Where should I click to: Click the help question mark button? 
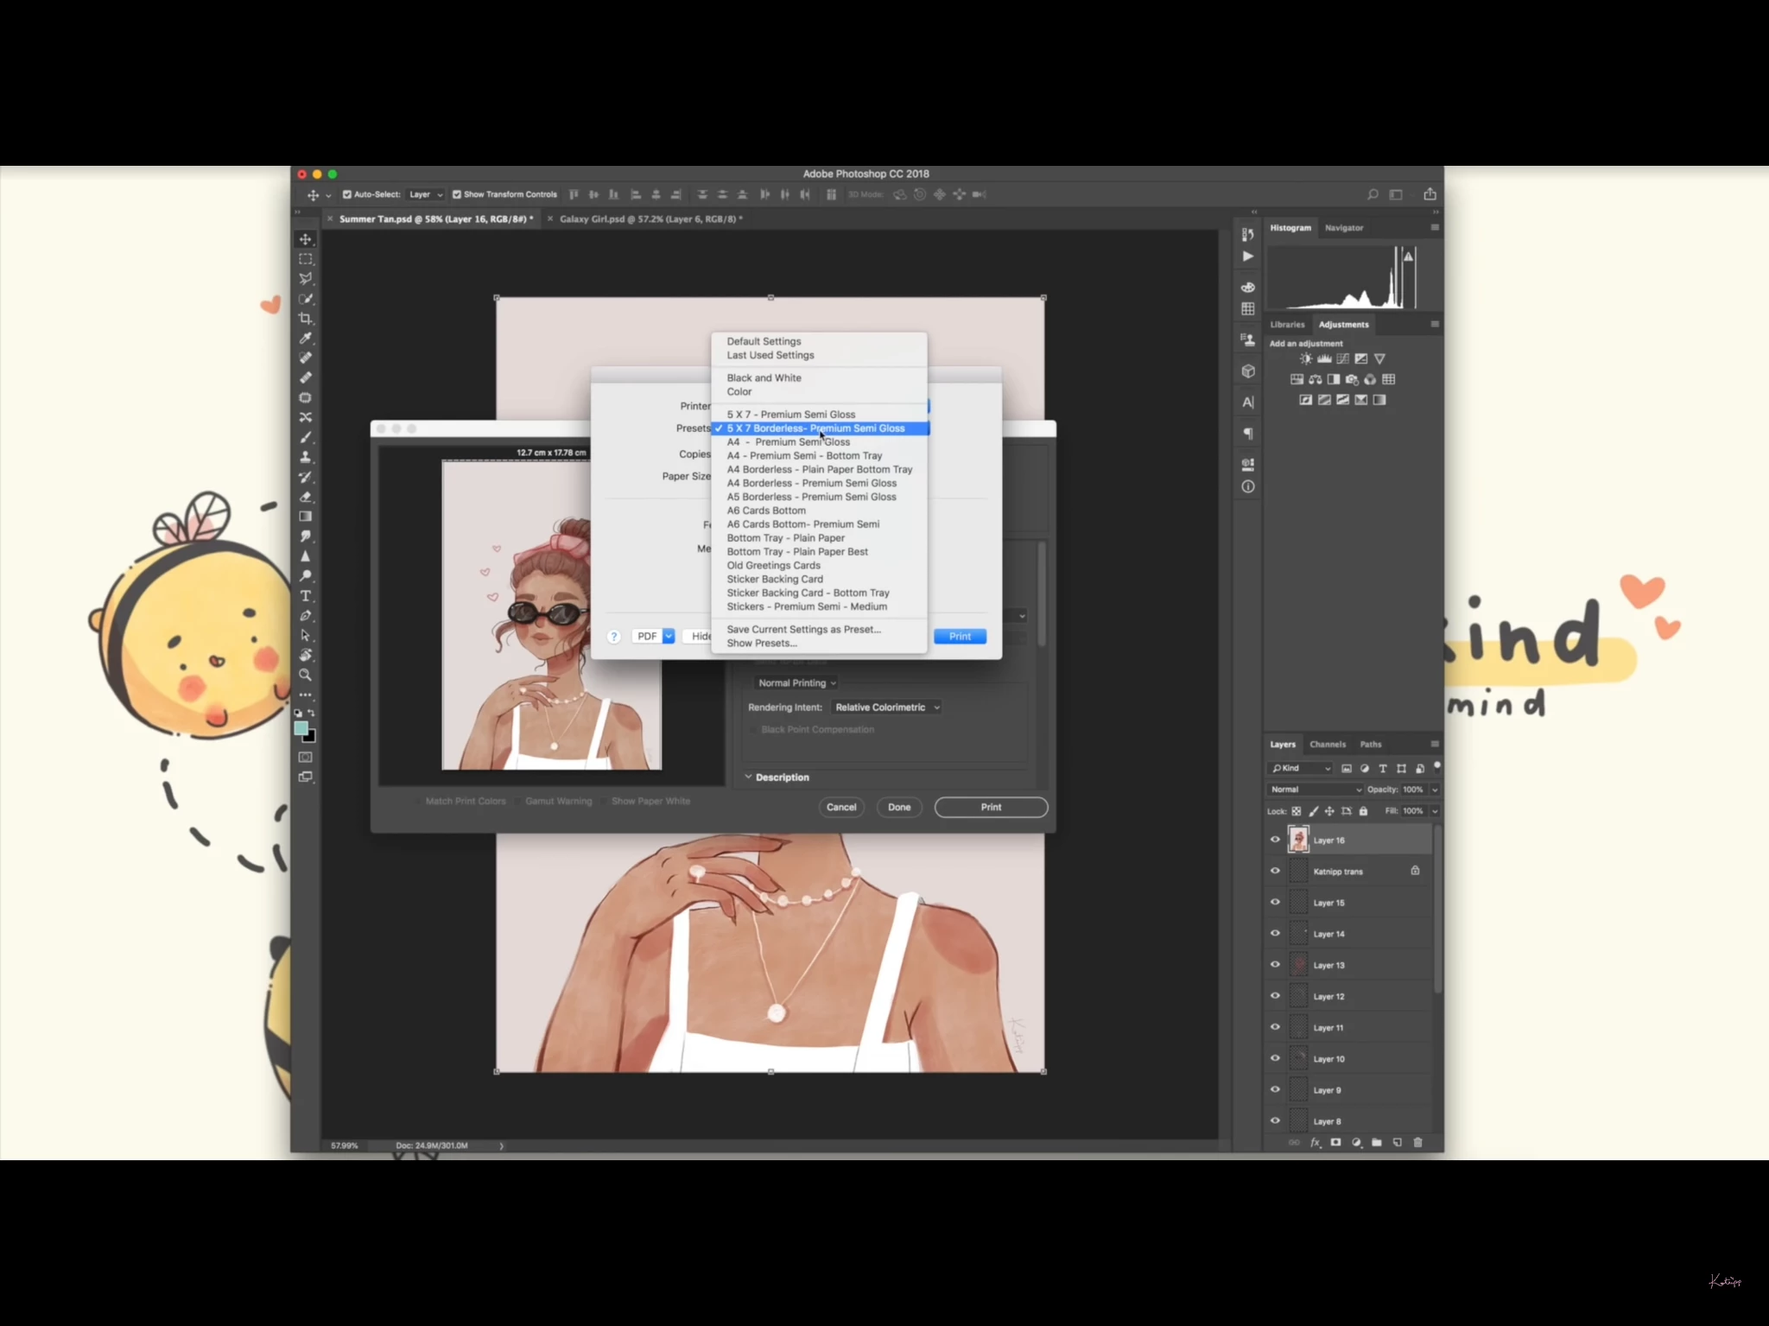613,637
